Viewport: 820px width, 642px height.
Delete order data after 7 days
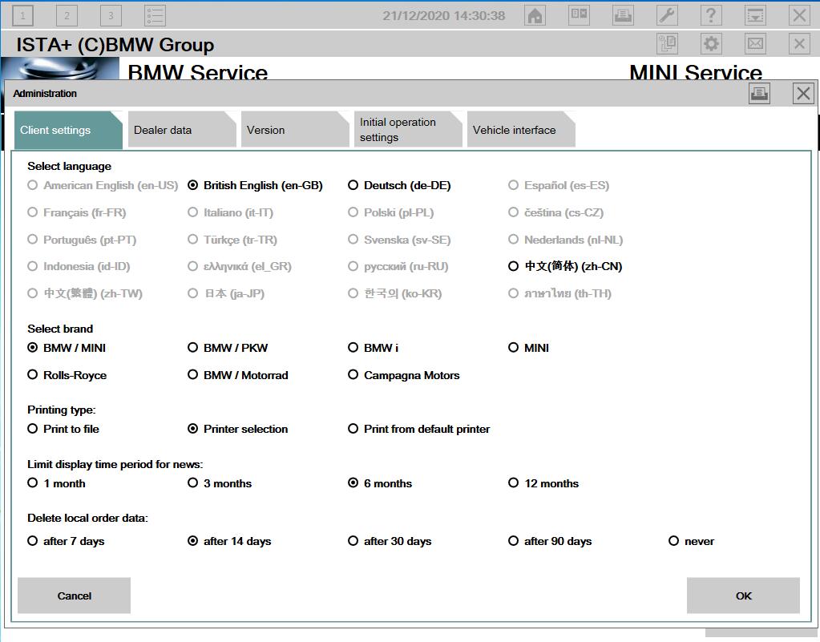click(x=67, y=541)
